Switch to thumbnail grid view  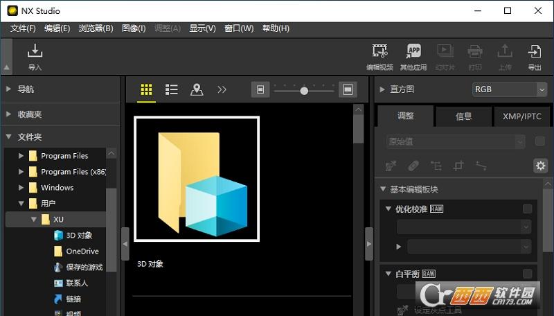146,90
